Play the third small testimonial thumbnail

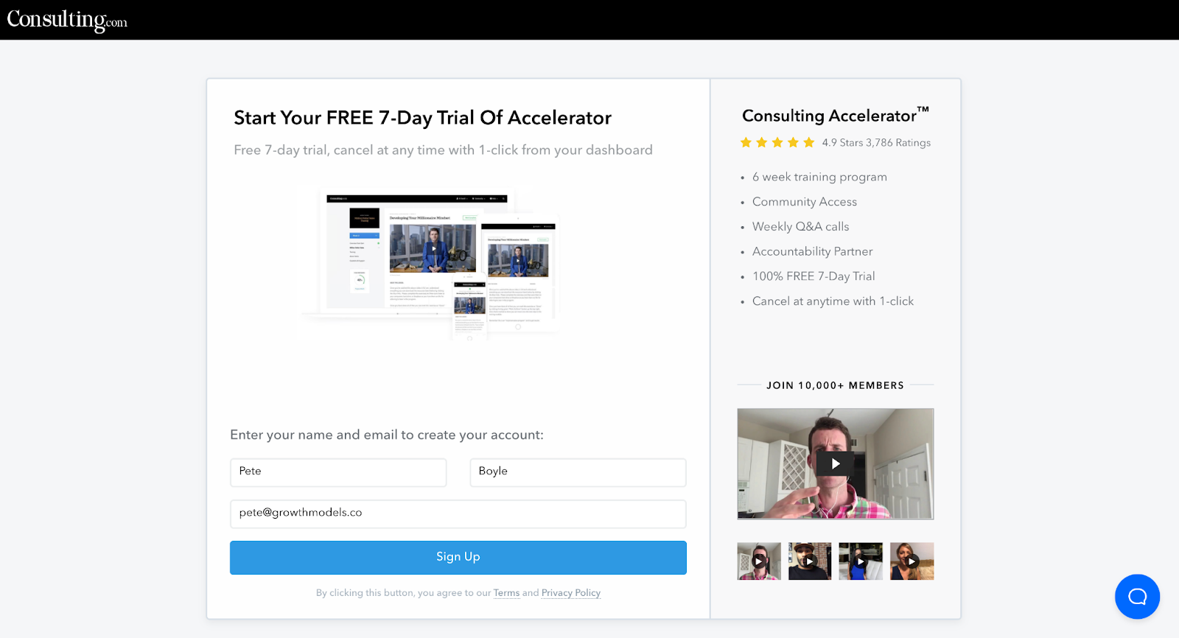click(x=861, y=561)
